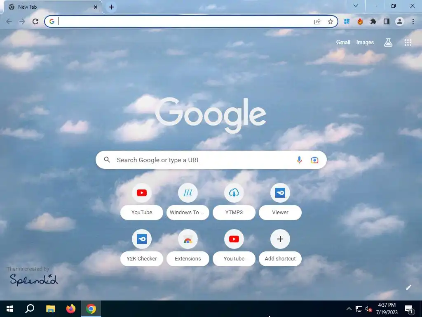Open File Explorer from taskbar
The image size is (422, 317).
click(x=50, y=309)
